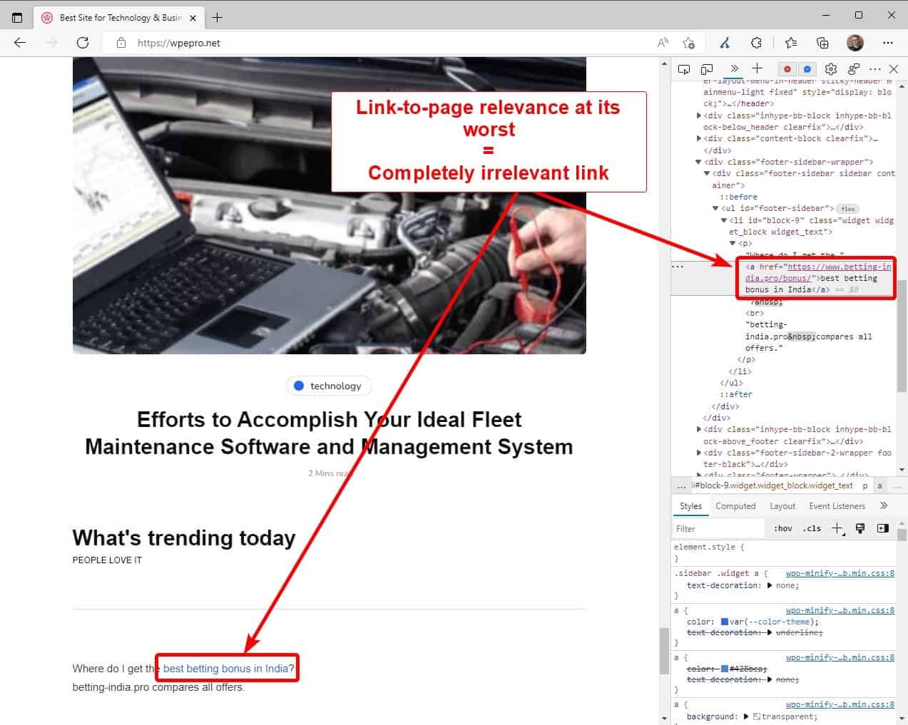Toggle computed styles sidebar icon
The width and height of the screenshot is (908, 725).
pos(883,528)
